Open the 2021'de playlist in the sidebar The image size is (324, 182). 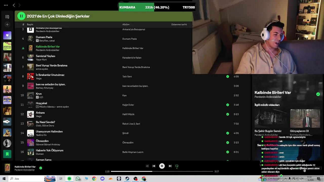(7, 46)
